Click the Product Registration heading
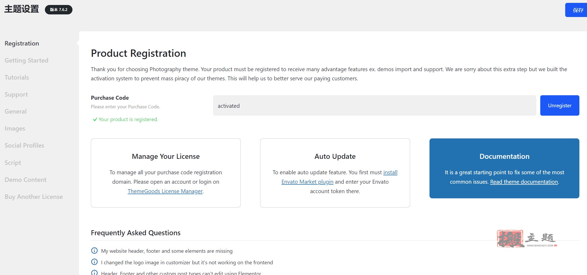The width and height of the screenshot is (587, 275). coord(138,53)
